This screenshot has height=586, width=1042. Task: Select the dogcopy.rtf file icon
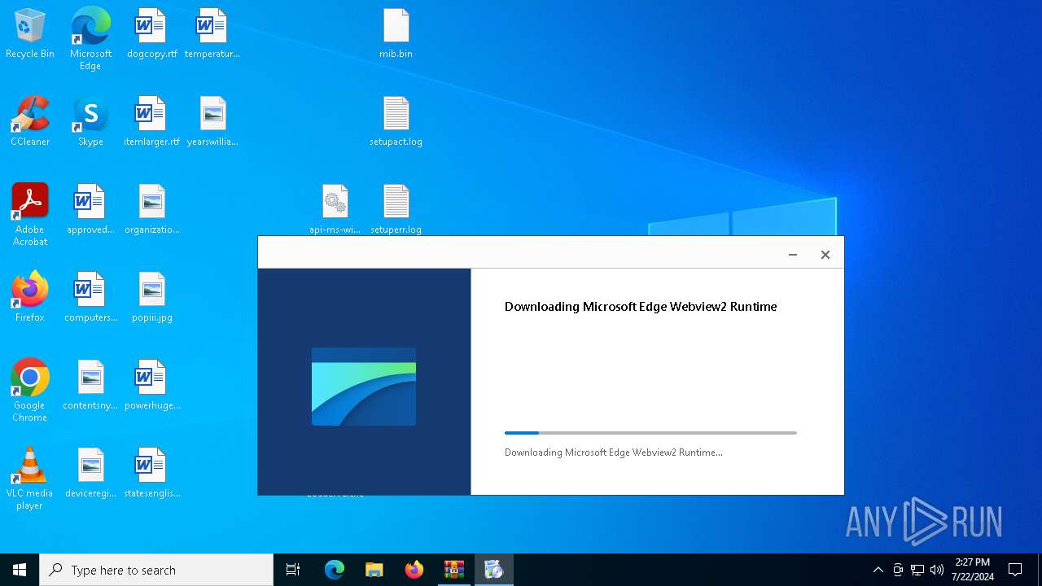pos(151,34)
